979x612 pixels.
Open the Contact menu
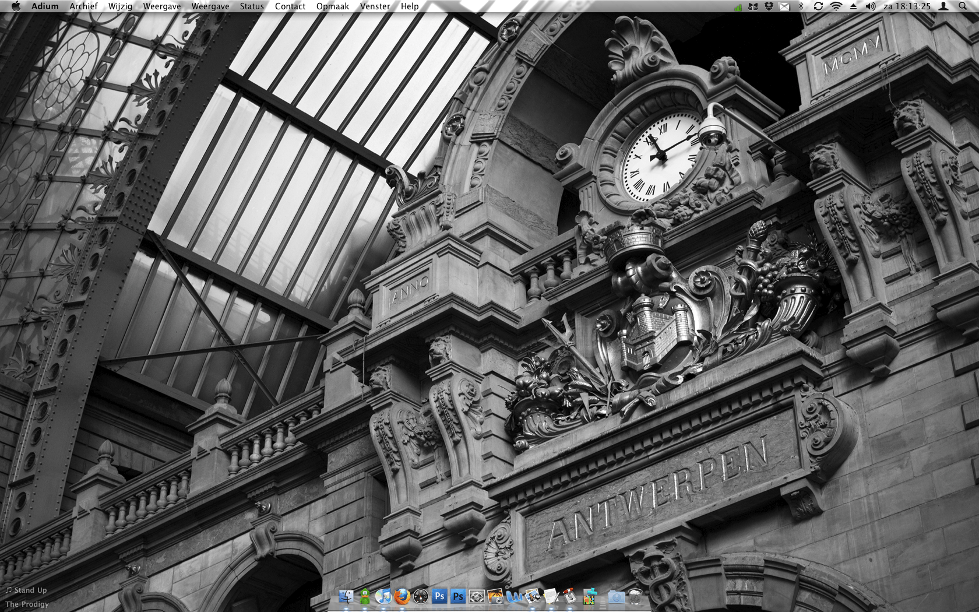[290, 6]
